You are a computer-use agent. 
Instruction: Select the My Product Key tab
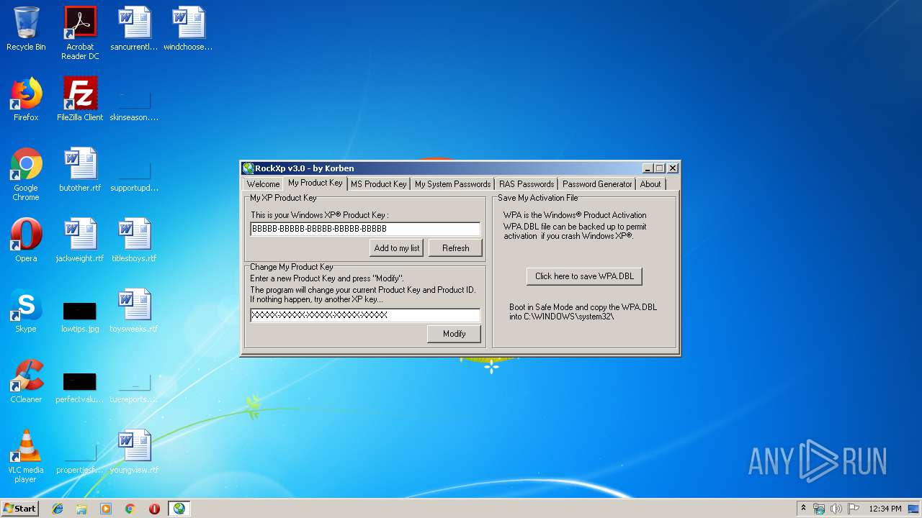315,183
